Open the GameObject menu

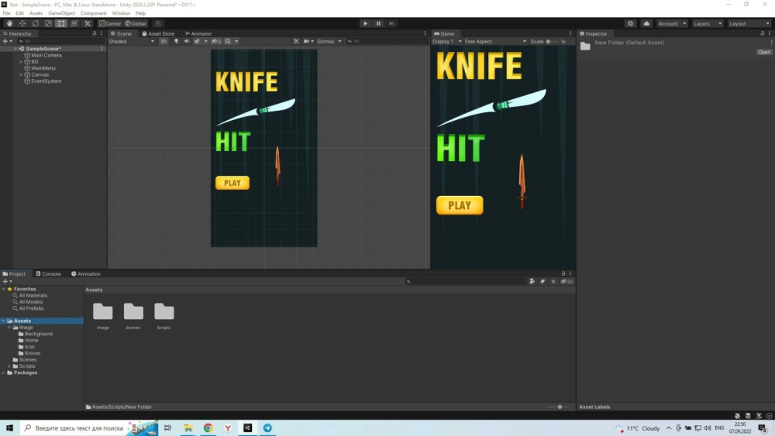click(61, 13)
